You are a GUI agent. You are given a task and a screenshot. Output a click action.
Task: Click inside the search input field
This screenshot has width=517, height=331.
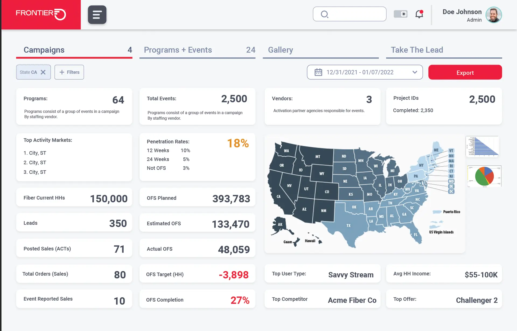[350, 14]
